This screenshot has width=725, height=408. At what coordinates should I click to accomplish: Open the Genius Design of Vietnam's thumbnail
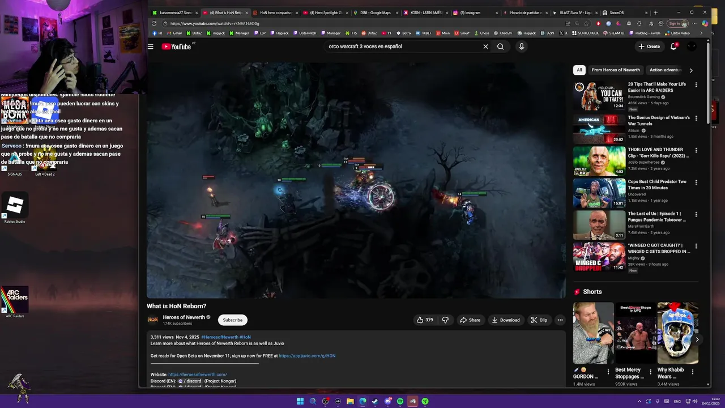tap(599, 129)
